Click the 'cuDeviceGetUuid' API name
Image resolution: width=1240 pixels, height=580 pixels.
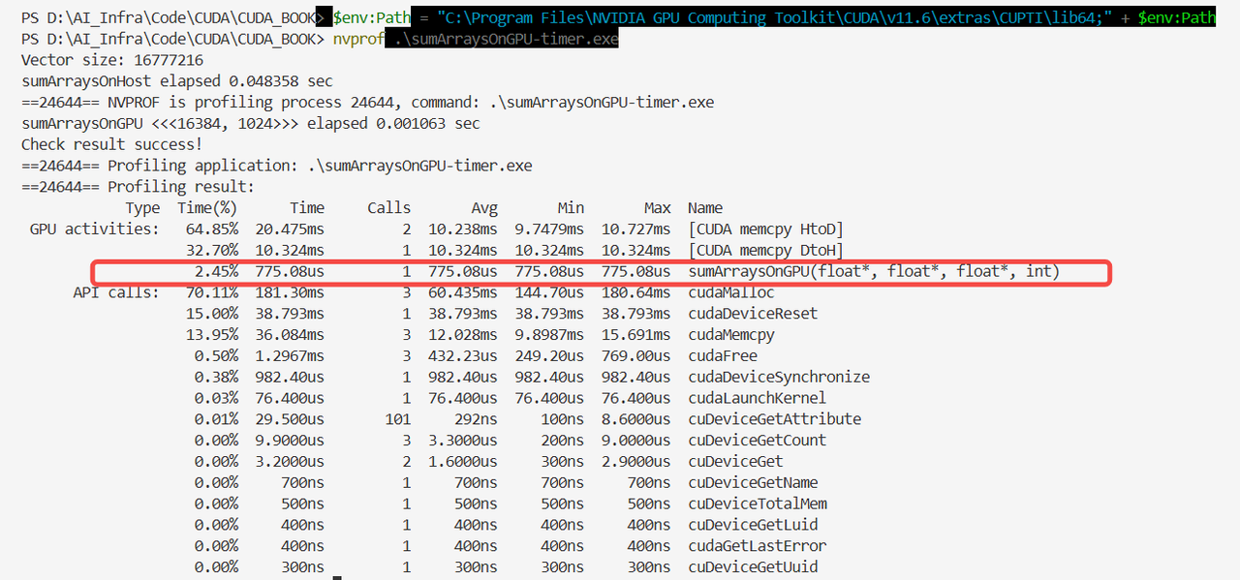point(753,567)
